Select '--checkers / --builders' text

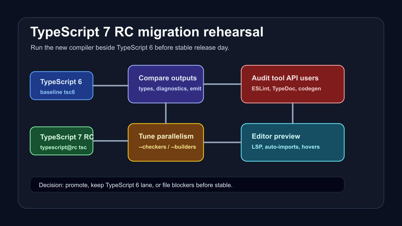pyautogui.click(x=167, y=147)
